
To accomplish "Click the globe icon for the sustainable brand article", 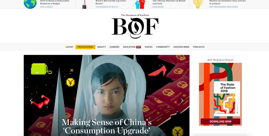I will [x=30, y=4].
